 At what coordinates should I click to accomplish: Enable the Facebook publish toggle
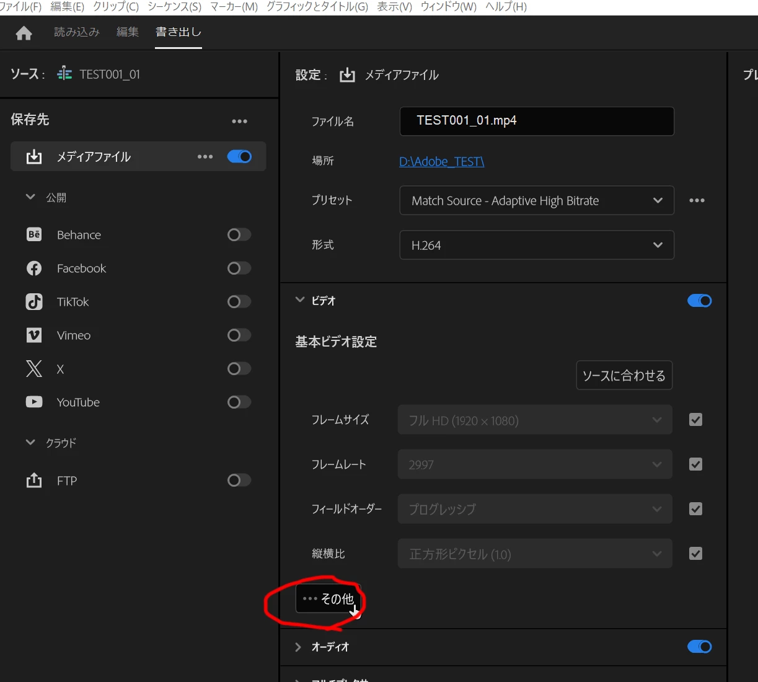coord(239,268)
